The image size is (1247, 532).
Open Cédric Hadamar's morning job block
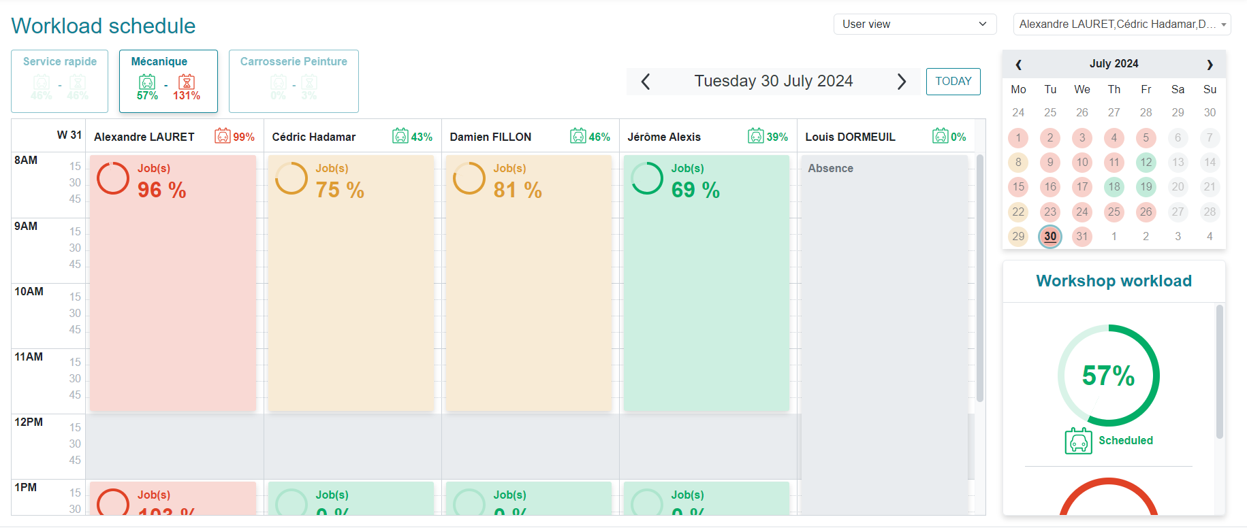coord(351,283)
